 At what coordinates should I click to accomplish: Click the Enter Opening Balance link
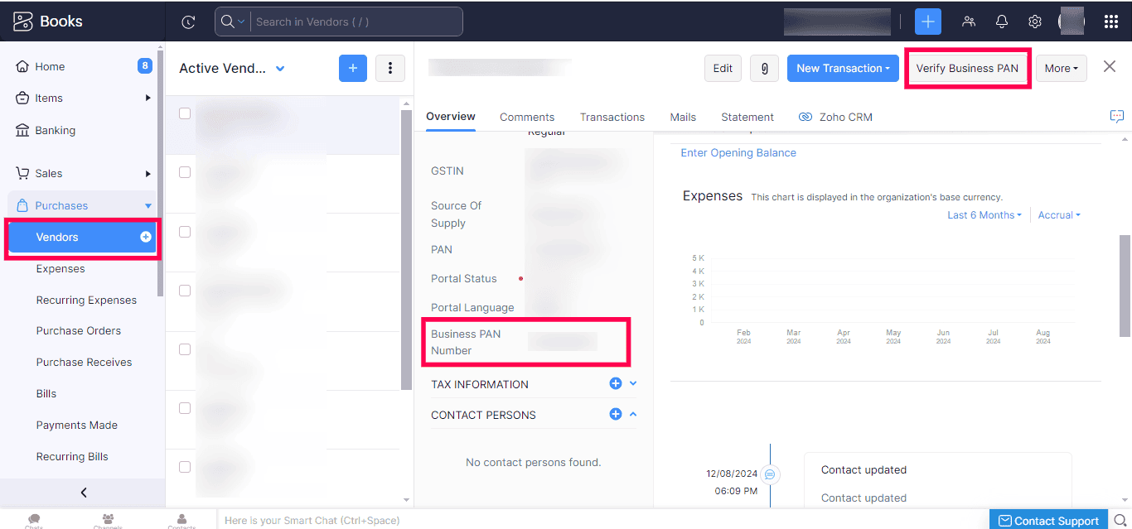coord(738,153)
